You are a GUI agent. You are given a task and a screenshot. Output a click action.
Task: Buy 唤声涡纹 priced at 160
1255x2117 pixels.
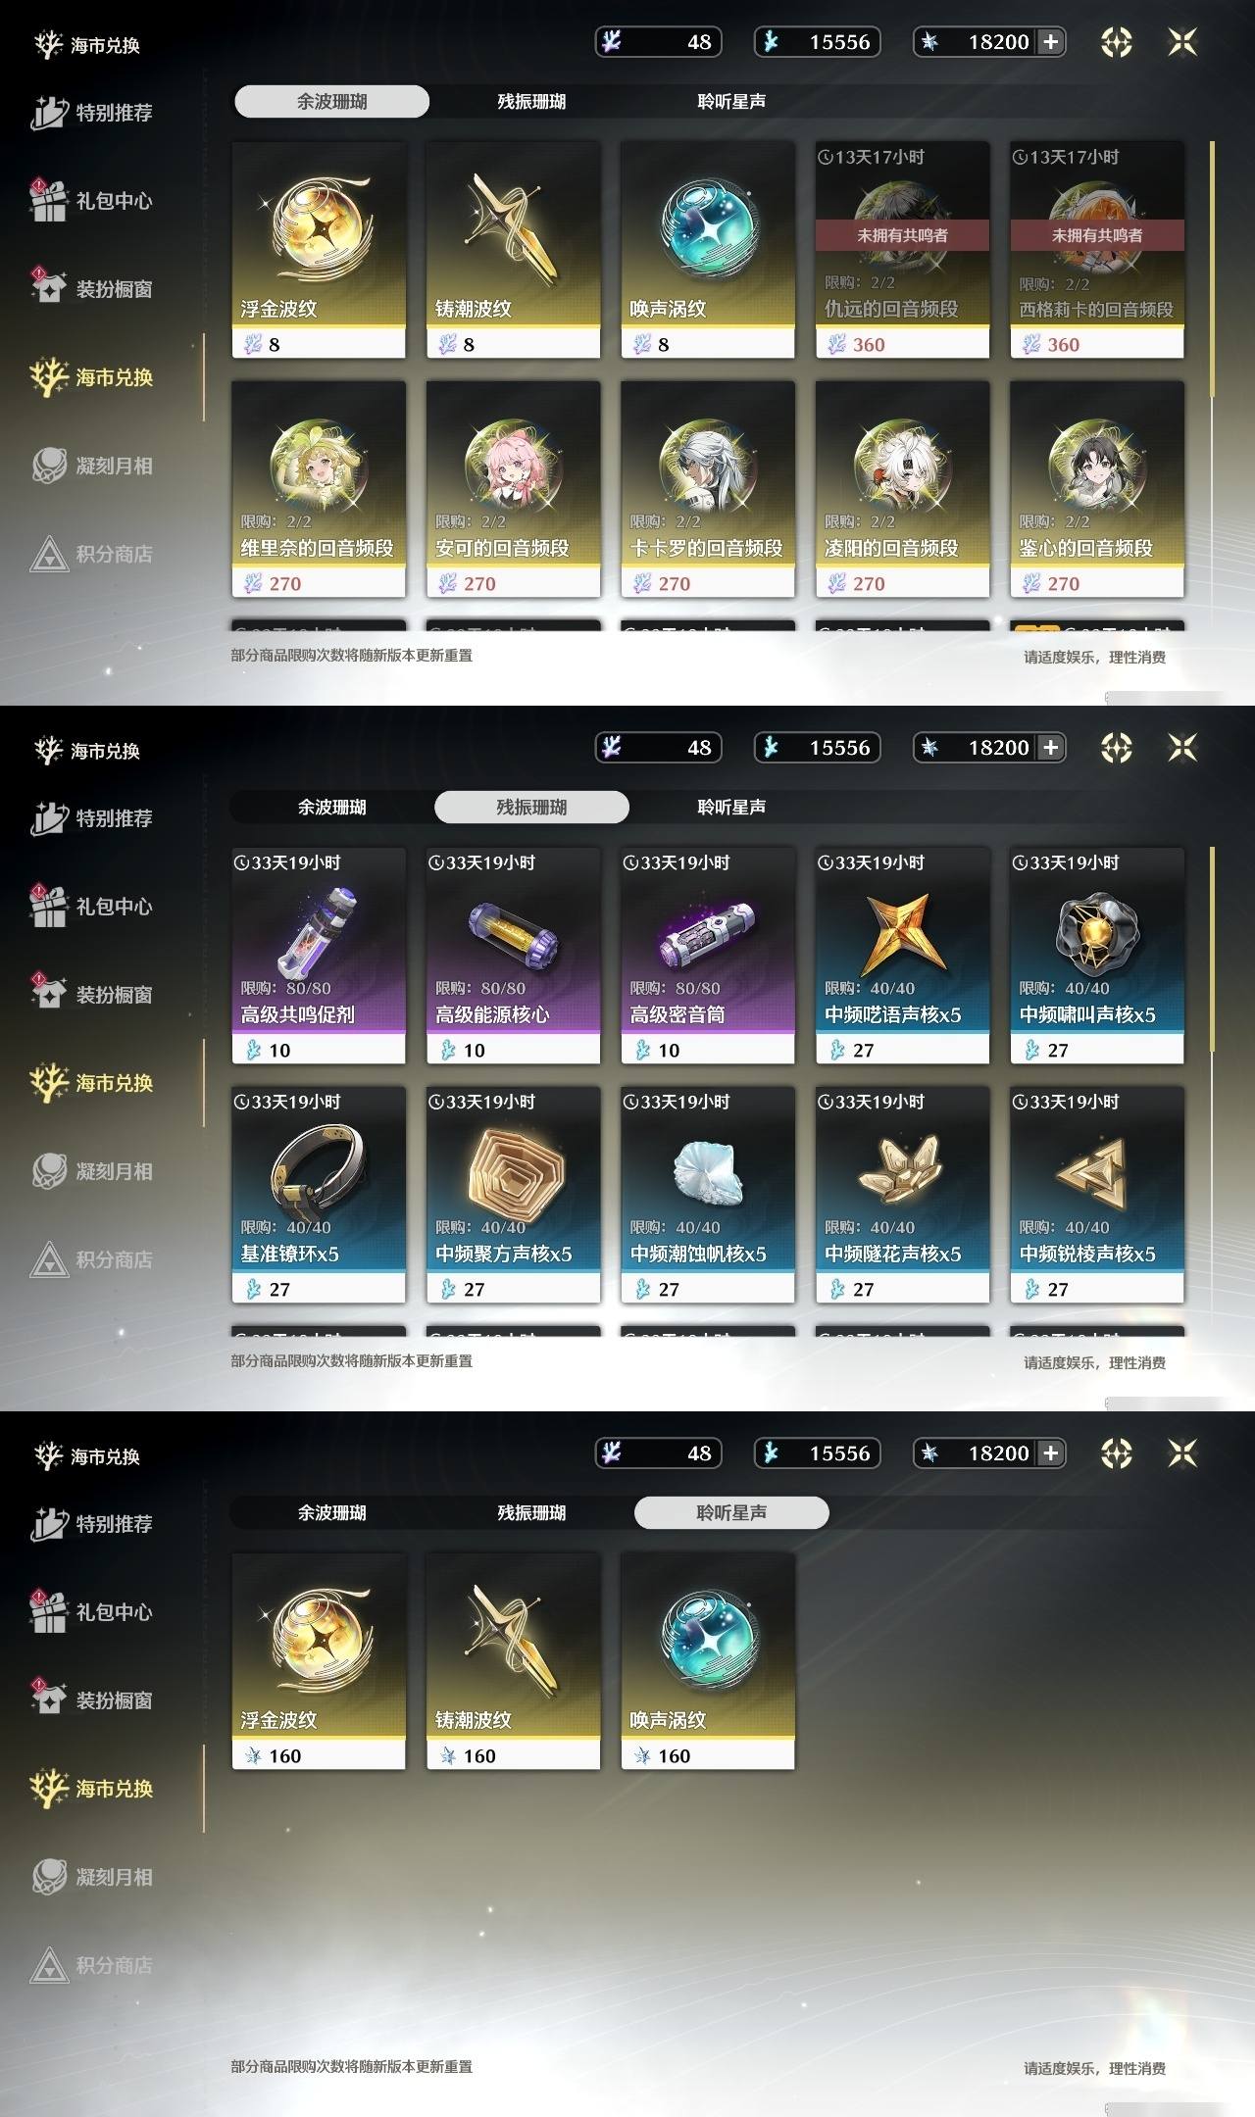click(x=707, y=1661)
